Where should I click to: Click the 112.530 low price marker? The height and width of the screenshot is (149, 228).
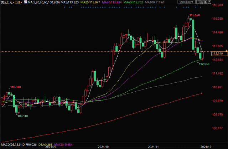tap(203, 64)
